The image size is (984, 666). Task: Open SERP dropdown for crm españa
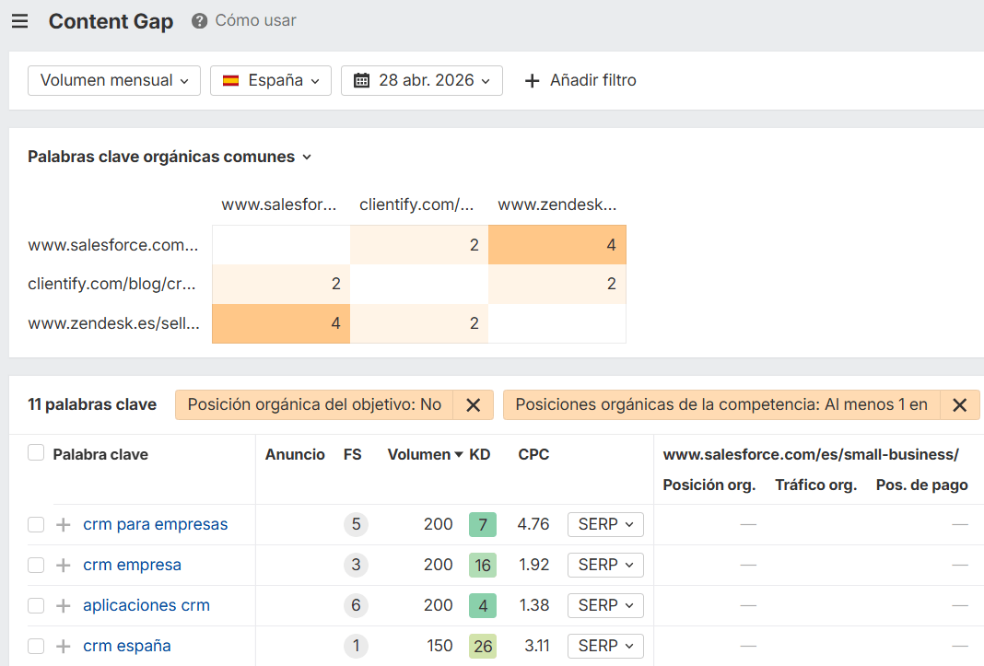pos(605,646)
